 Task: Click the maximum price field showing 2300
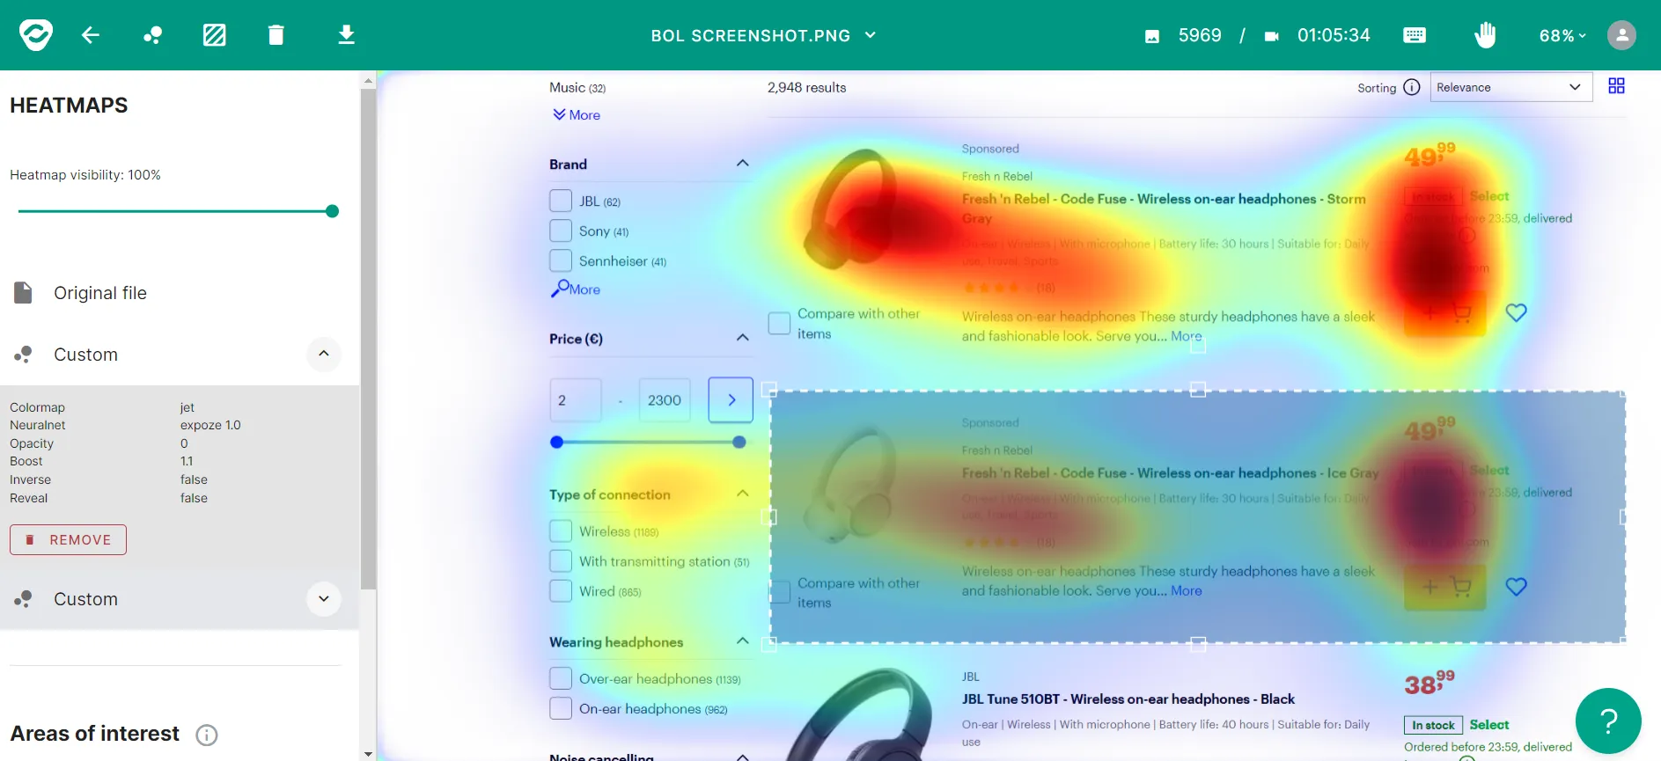tap(665, 400)
